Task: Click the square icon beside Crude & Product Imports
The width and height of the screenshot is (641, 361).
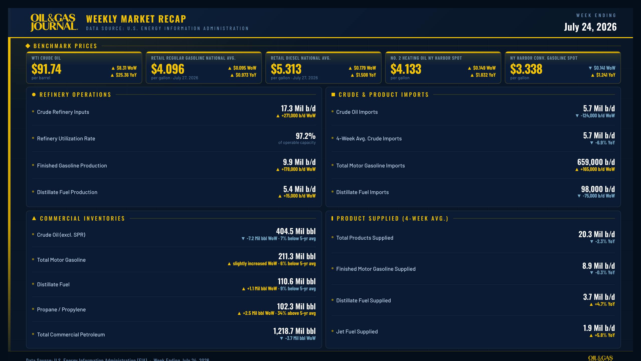Action: coord(333,95)
